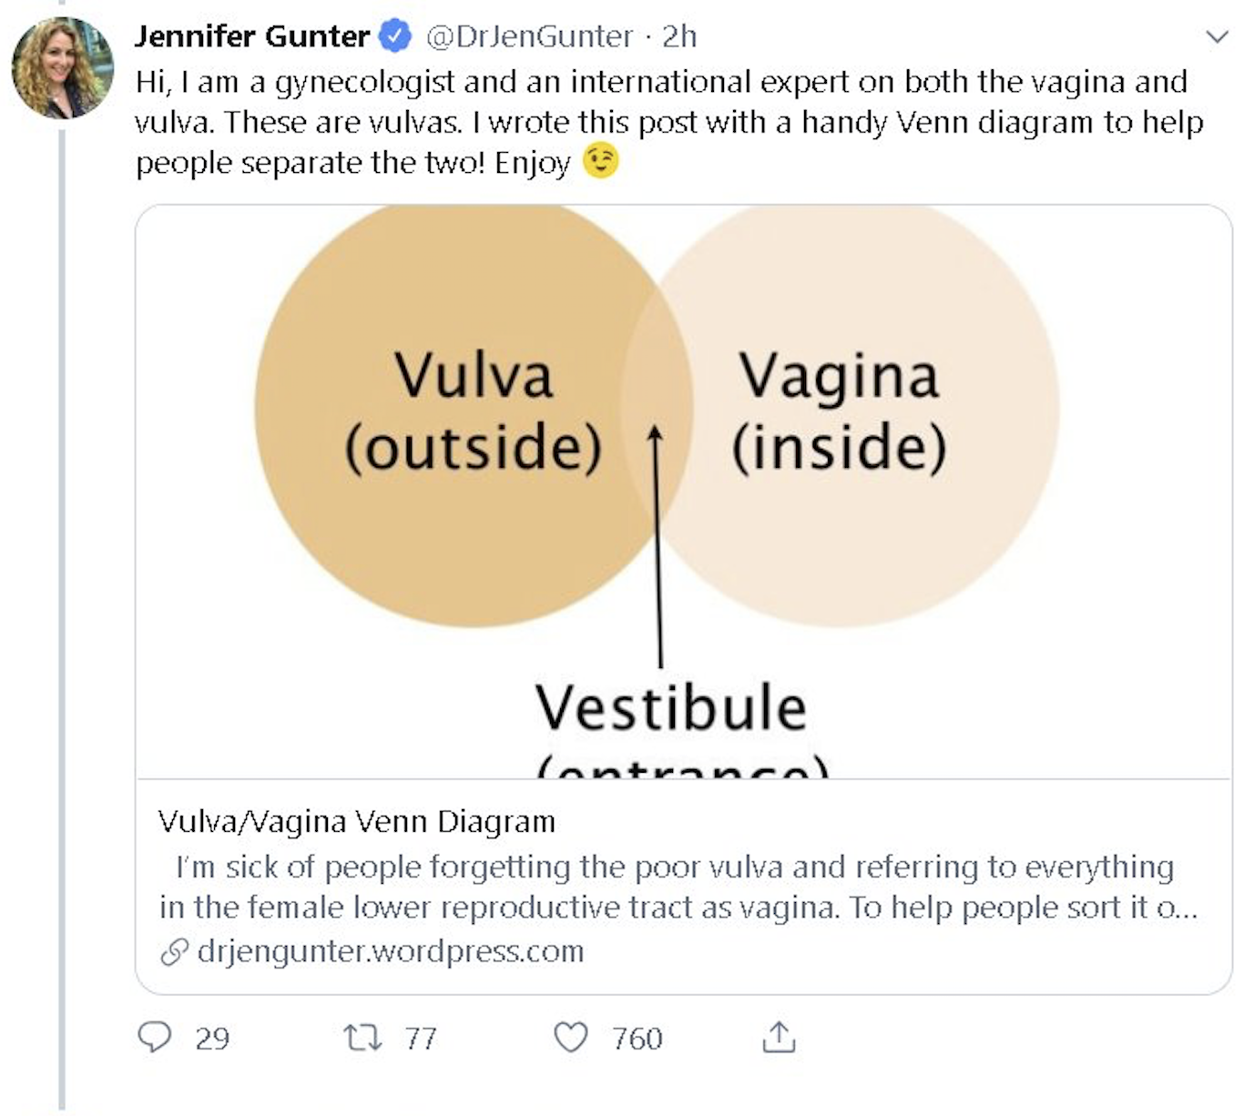Viewport: 1244px width, 1116px height.
Task: Expand the tweet options chevron
Action: pos(1217,36)
